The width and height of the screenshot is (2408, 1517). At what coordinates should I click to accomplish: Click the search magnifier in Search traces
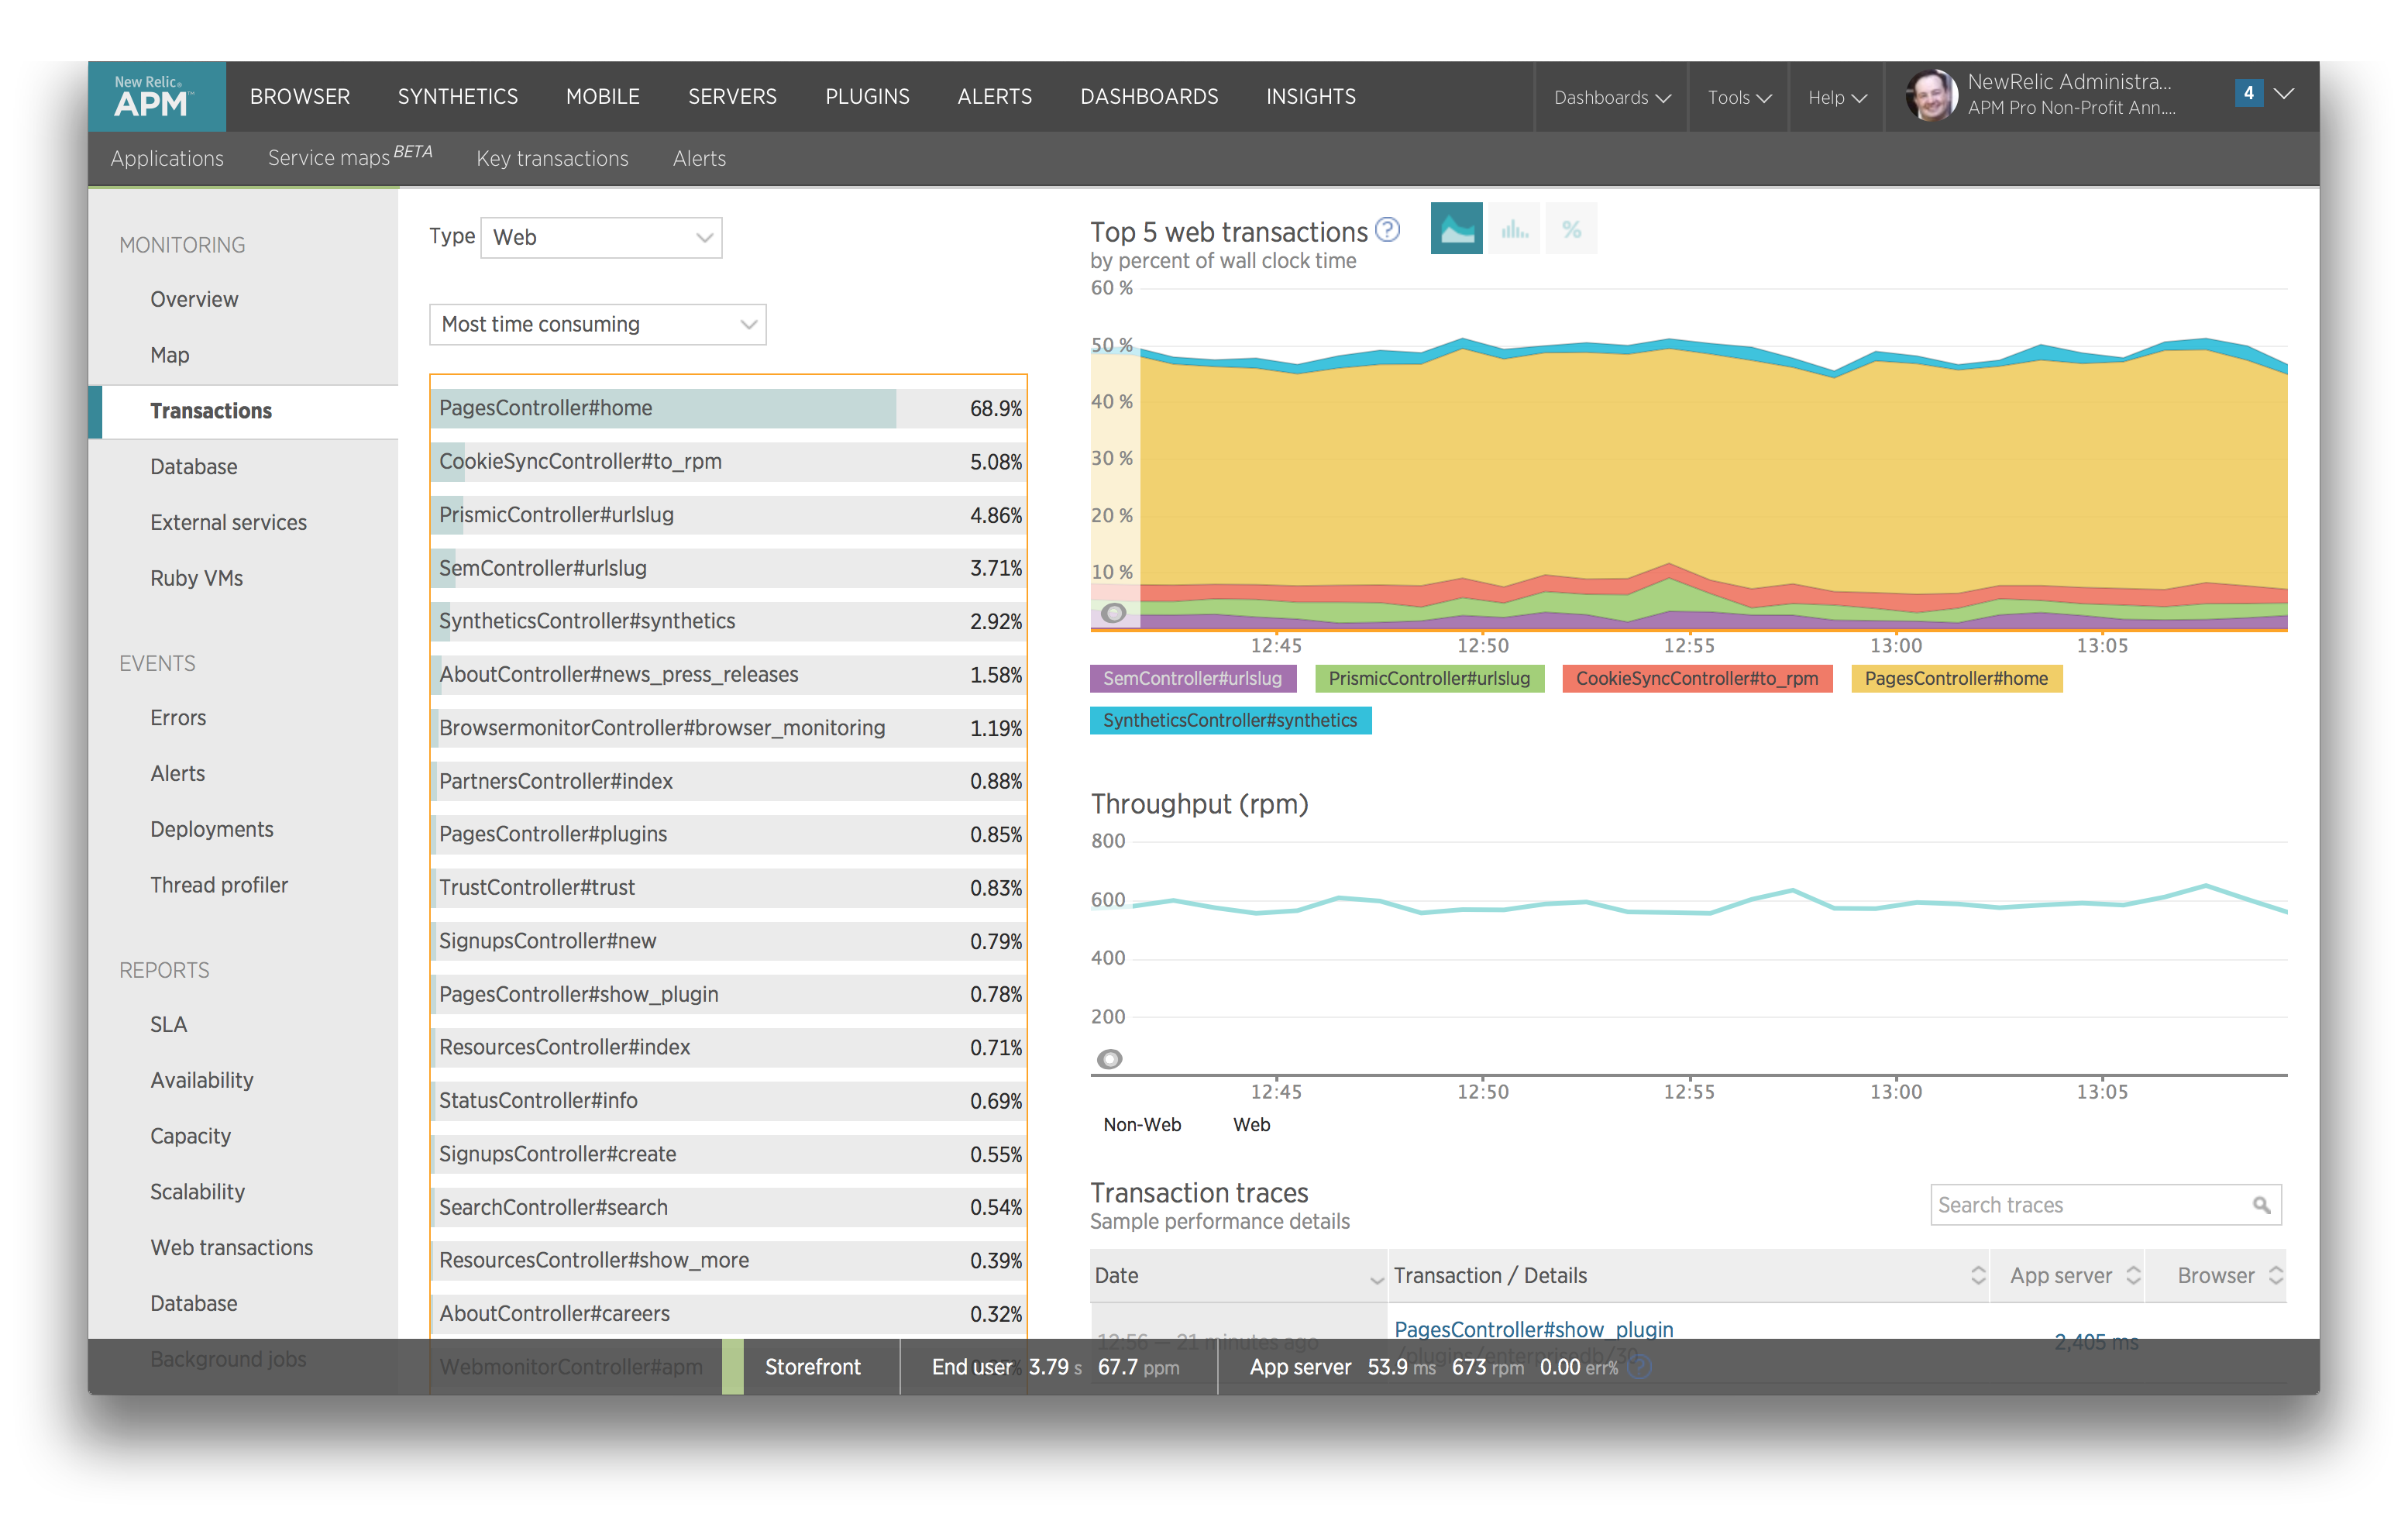click(x=2261, y=1205)
